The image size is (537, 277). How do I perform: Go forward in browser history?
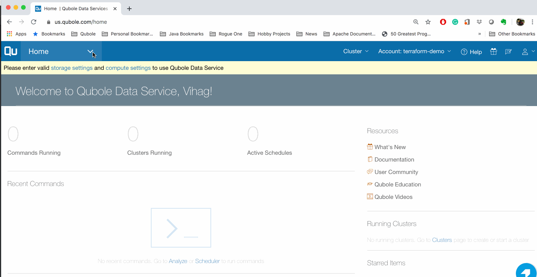pos(21,22)
